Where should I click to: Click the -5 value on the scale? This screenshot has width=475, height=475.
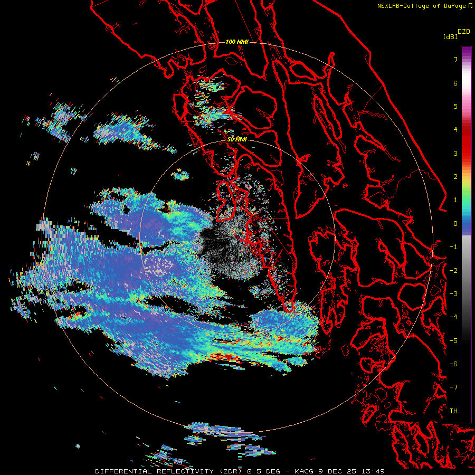453,341
